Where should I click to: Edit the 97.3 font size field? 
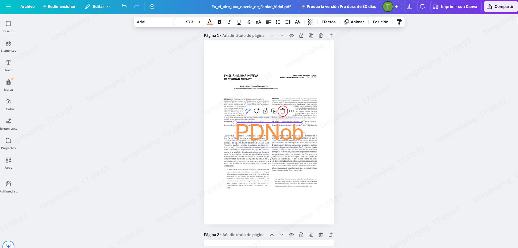[190, 22]
